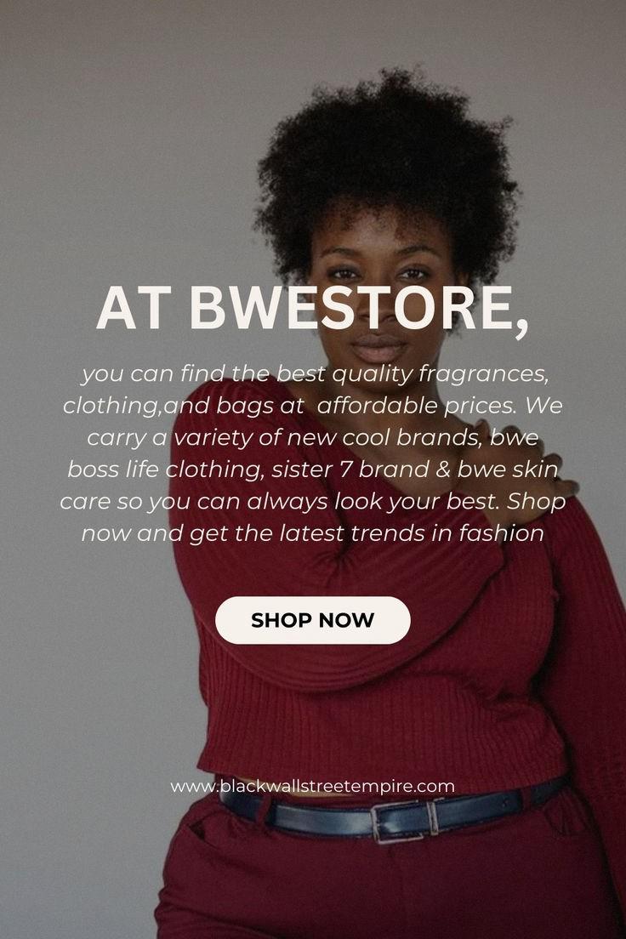Select the boss life clothing text
This screenshot has height=939, width=626.
[165, 469]
